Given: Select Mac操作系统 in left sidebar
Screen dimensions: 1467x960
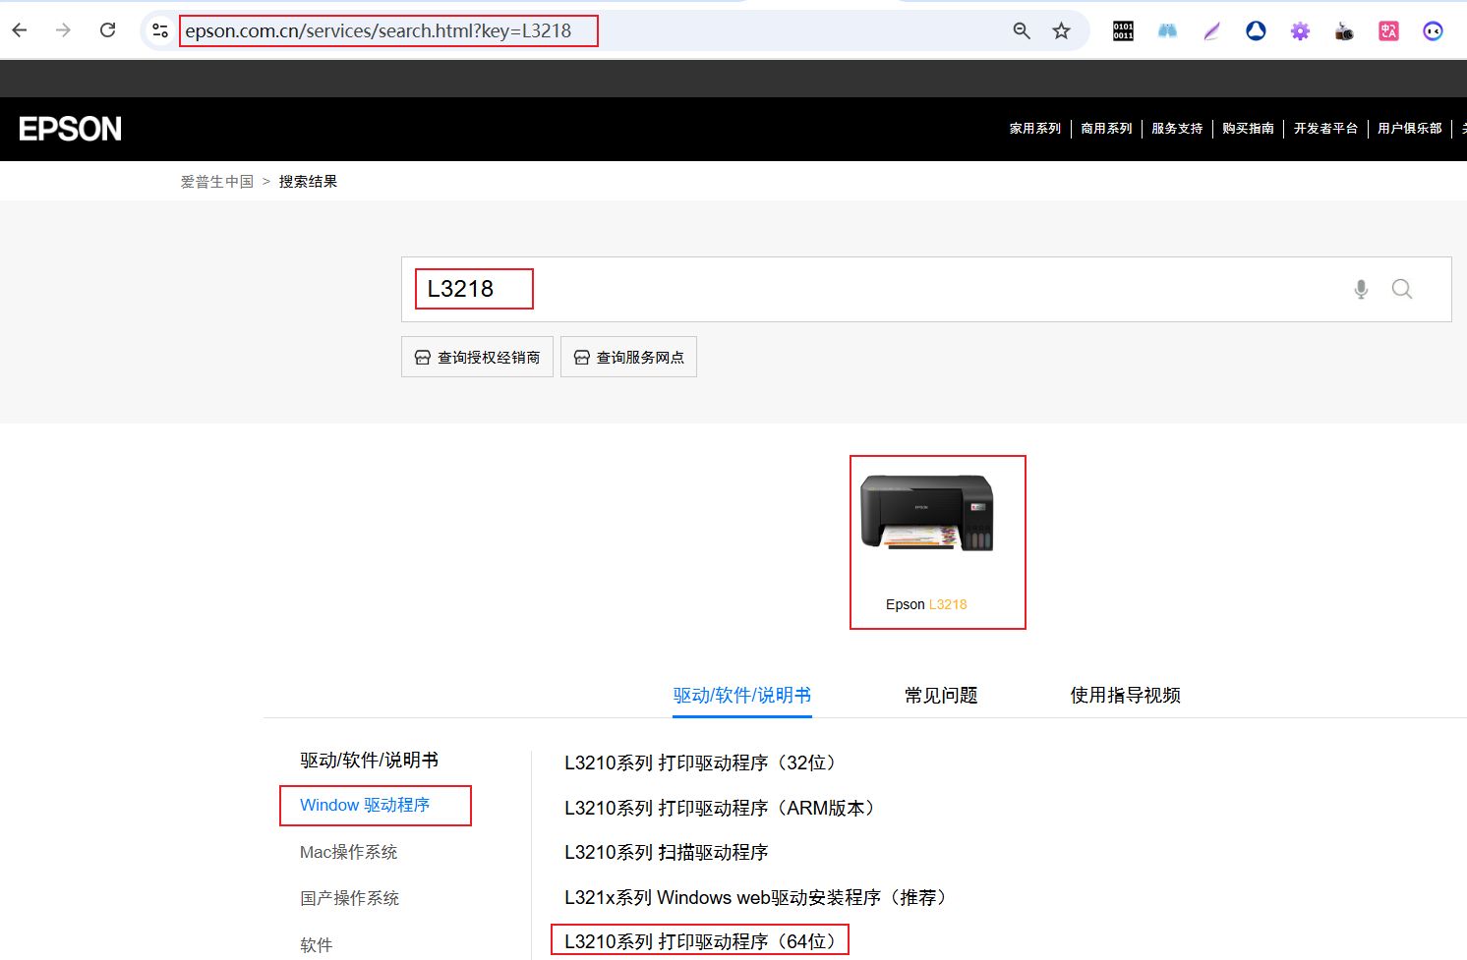Looking at the screenshot, I should point(348,852).
